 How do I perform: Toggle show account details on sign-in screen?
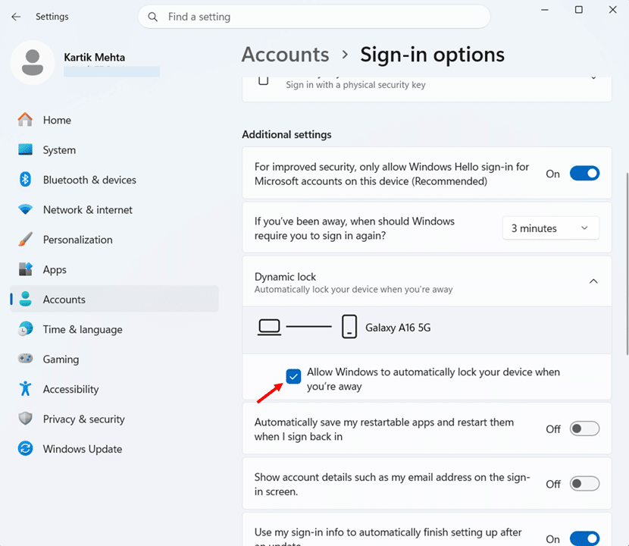pyautogui.click(x=584, y=484)
